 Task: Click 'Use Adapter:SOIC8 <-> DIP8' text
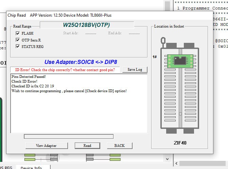pyautogui.click(x=81, y=62)
